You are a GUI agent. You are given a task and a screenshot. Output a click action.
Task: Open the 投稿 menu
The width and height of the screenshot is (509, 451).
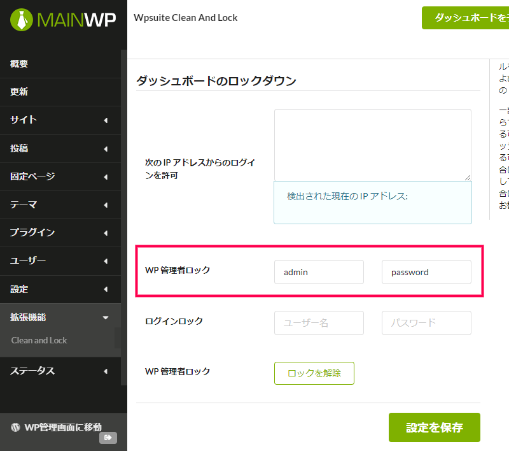point(60,148)
